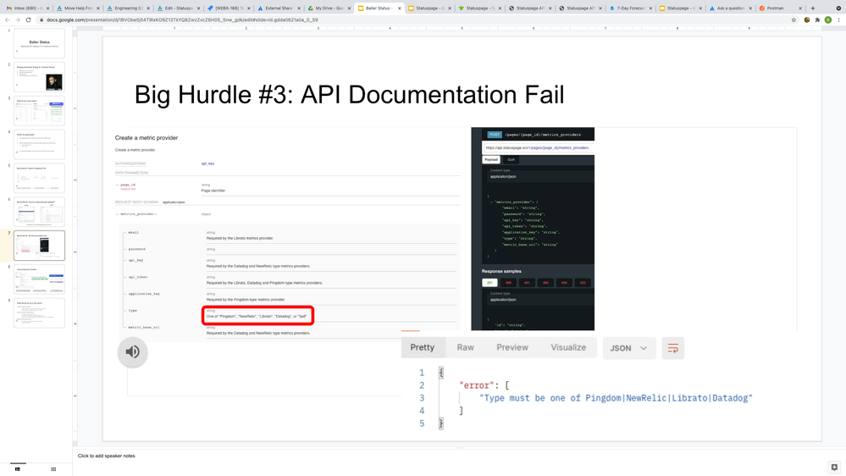Click the Postman wrap lines icon
The width and height of the screenshot is (846, 476).
pos(672,348)
